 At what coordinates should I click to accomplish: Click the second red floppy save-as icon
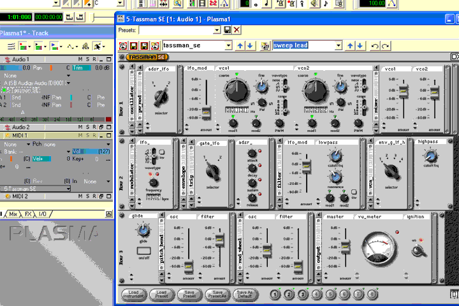coord(144,46)
